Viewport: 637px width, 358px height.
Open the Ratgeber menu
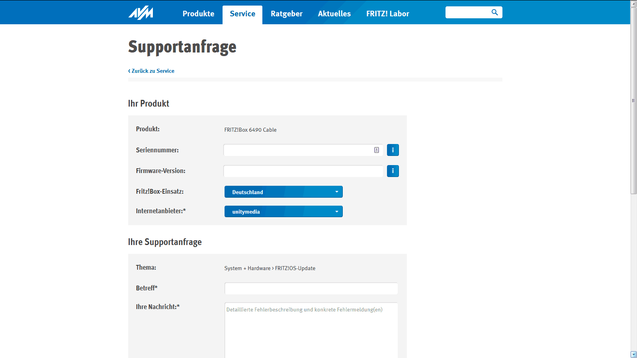[x=287, y=14]
